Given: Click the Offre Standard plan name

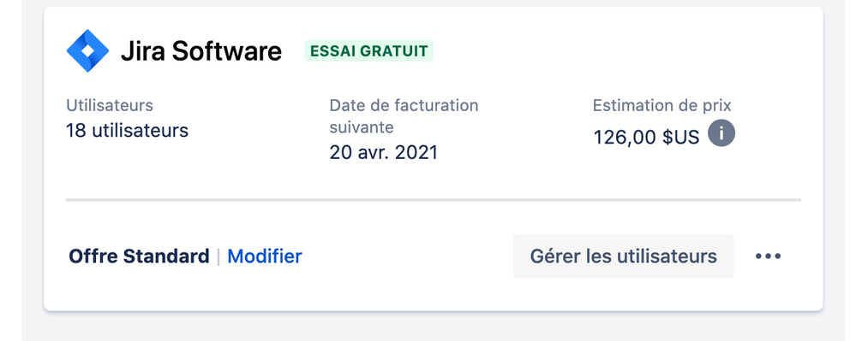Looking at the screenshot, I should pos(139,256).
